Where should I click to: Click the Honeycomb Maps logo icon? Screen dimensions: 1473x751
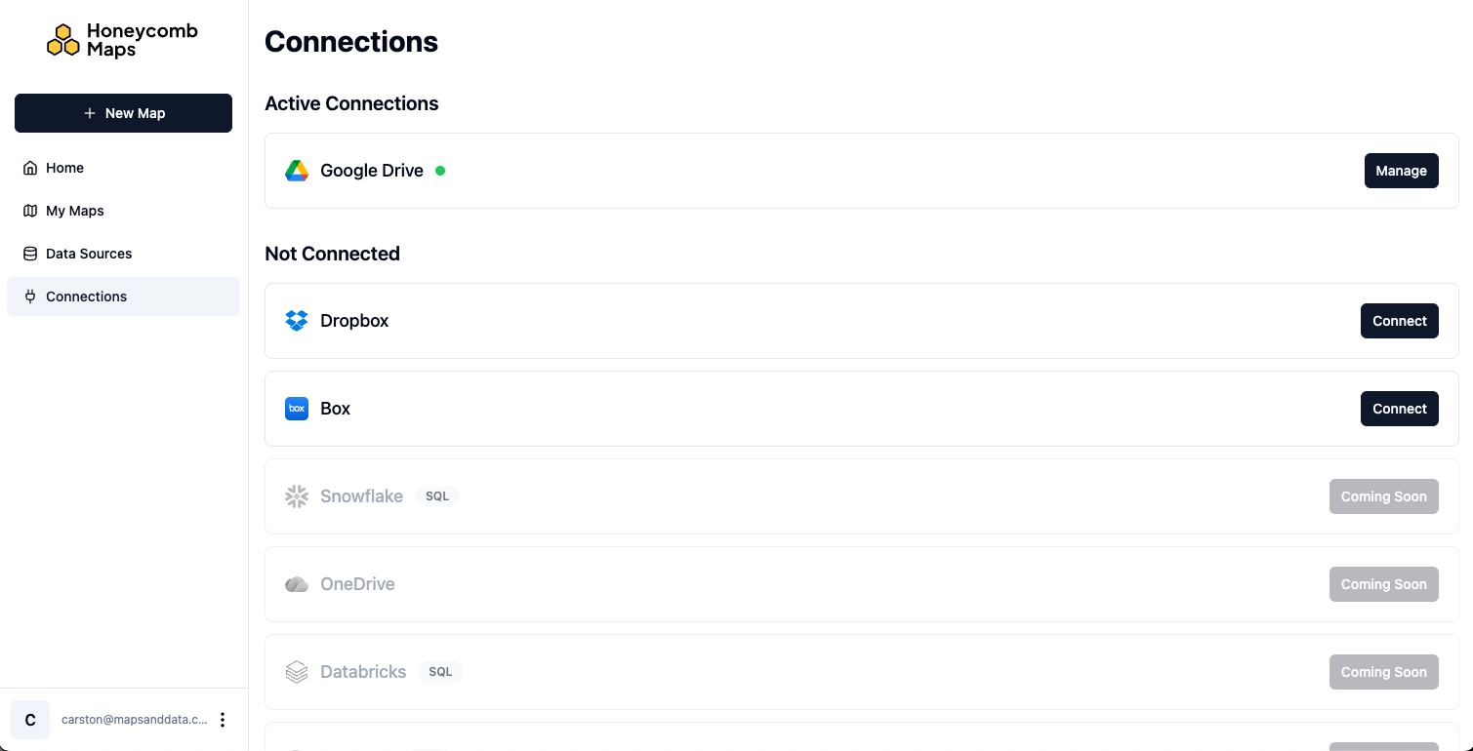(63, 39)
